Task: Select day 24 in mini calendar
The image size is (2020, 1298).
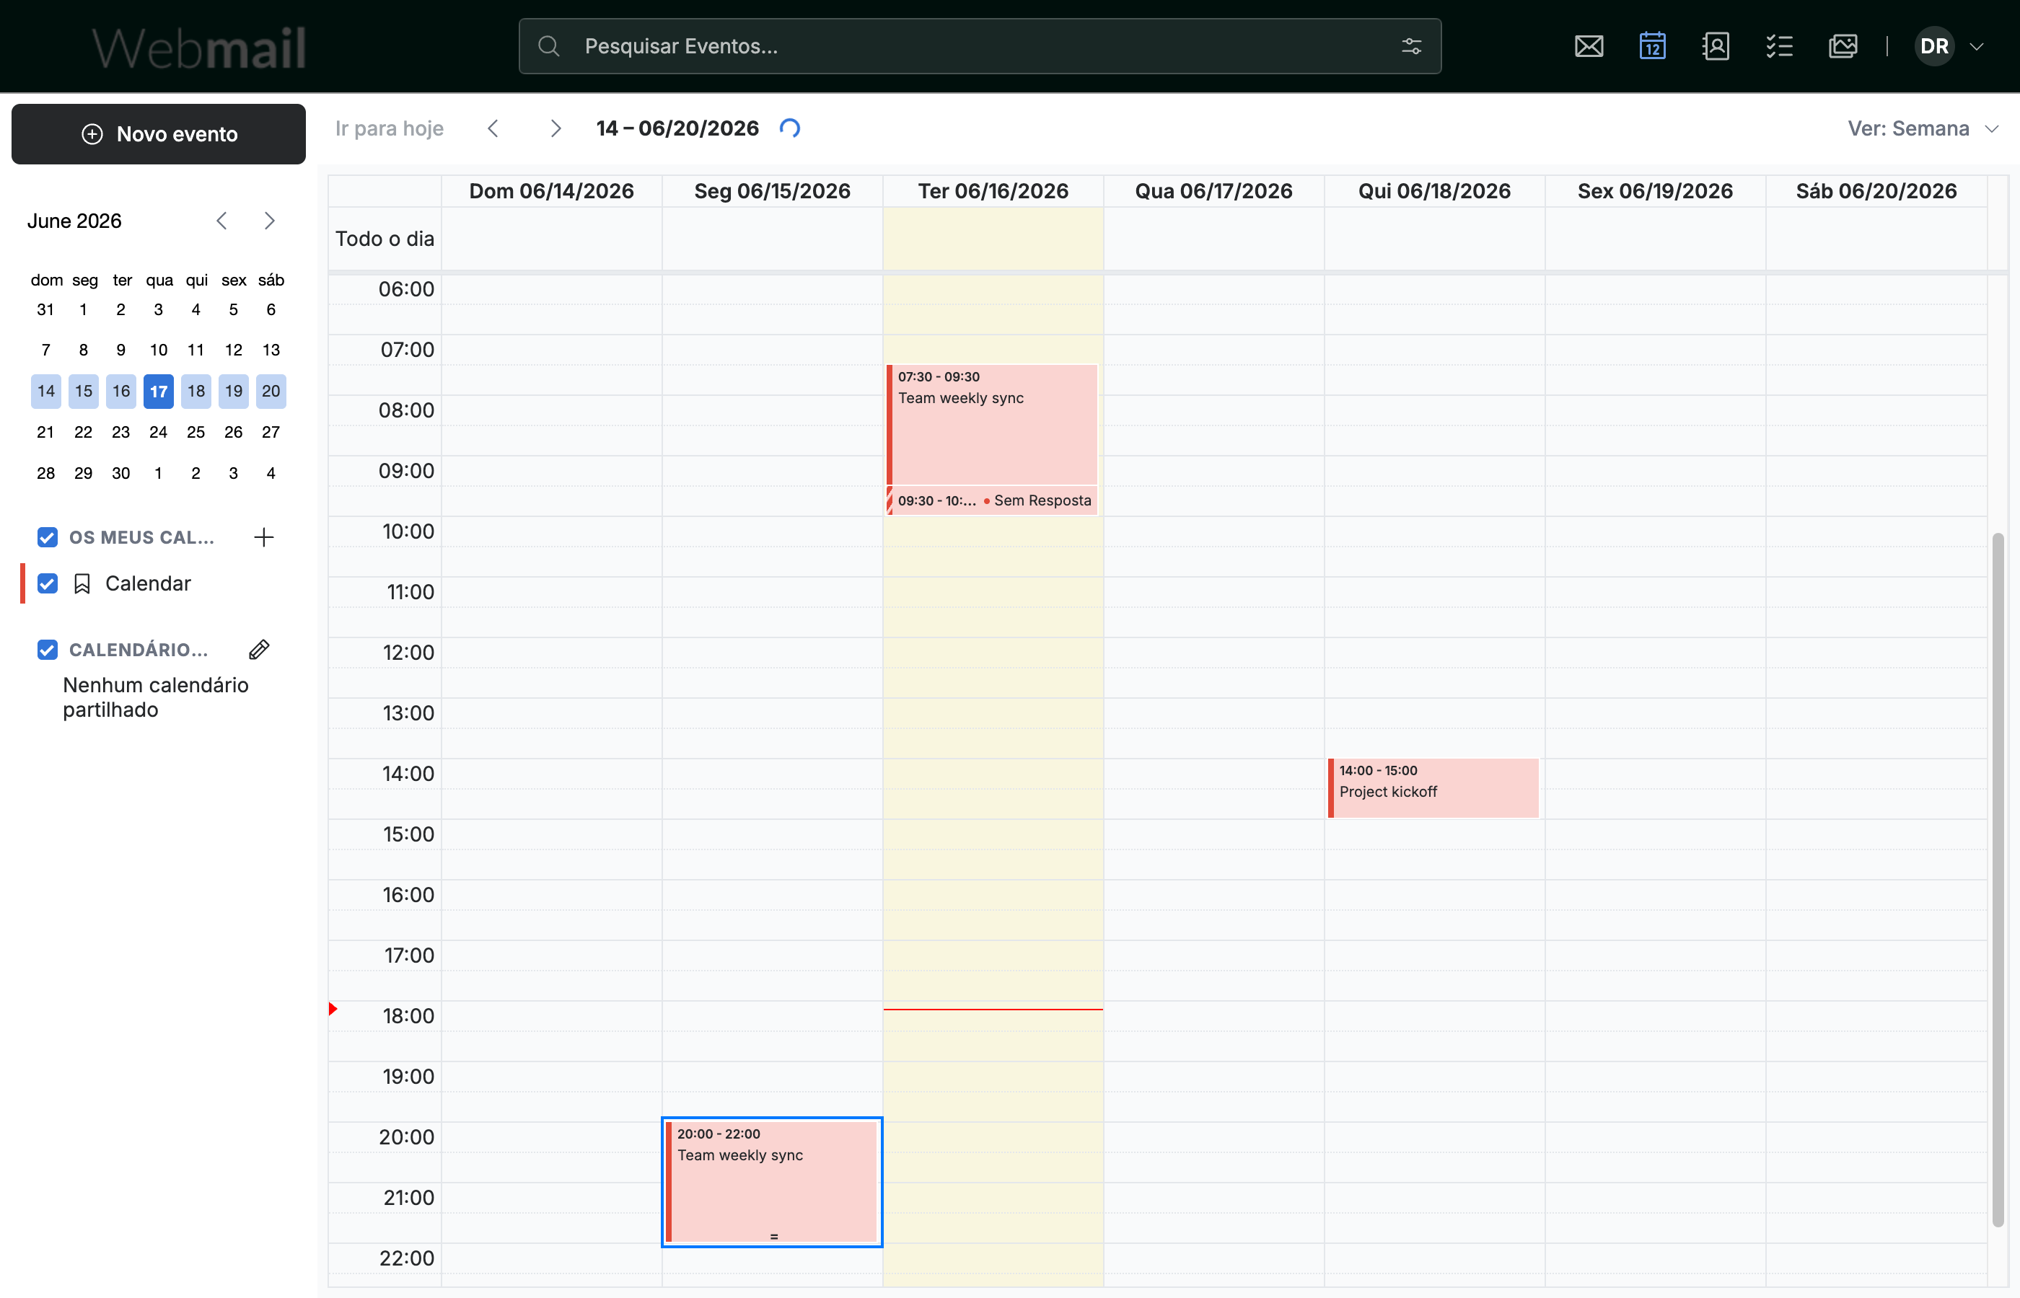Action: pos(159,433)
